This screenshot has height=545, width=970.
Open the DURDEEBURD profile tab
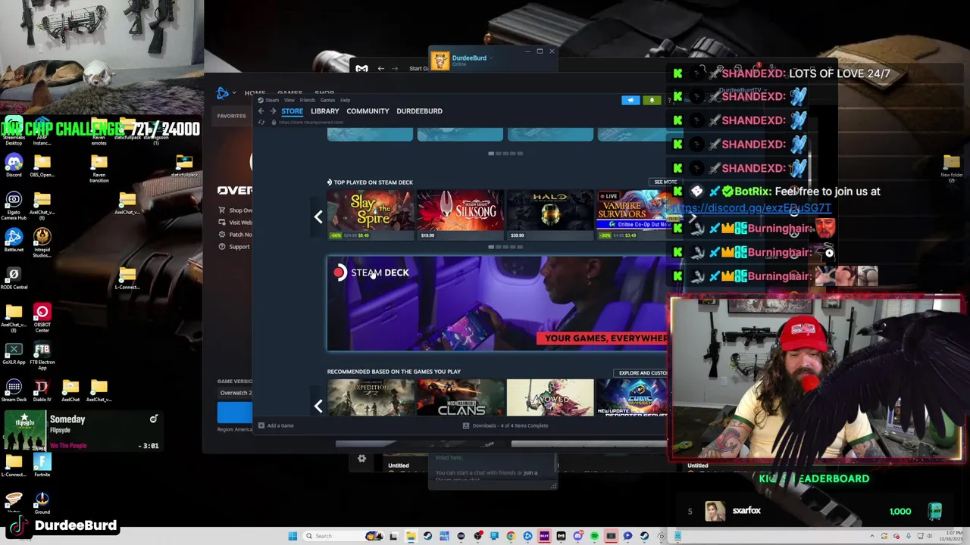[x=419, y=111]
